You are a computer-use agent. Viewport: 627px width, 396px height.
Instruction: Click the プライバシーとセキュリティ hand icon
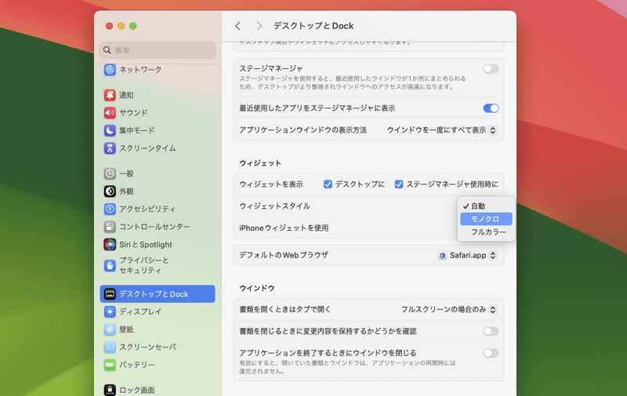tap(110, 265)
